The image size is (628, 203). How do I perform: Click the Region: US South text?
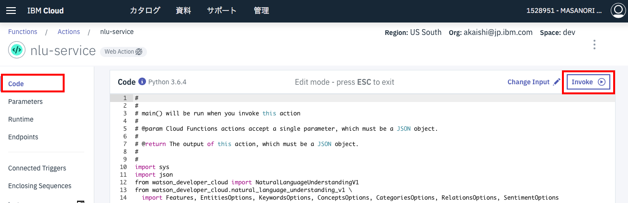413,33
